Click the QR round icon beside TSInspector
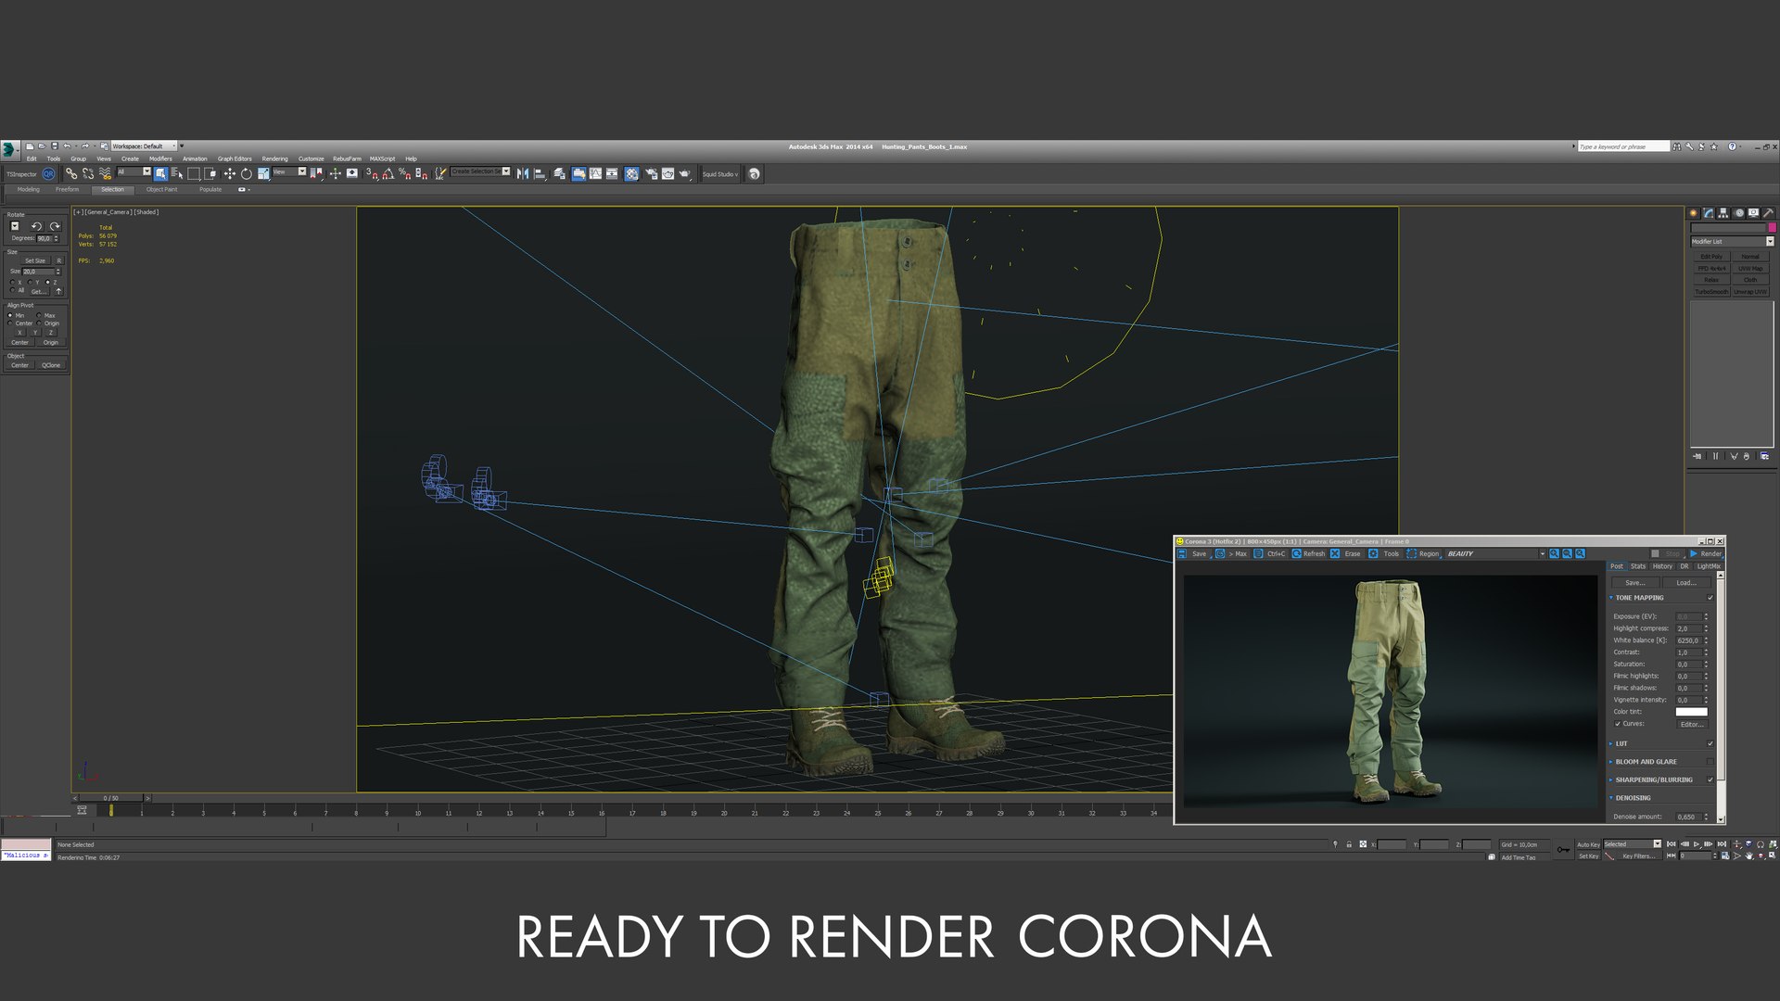The image size is (1780, 1001). pyautogui.click(x=48, y=173)
